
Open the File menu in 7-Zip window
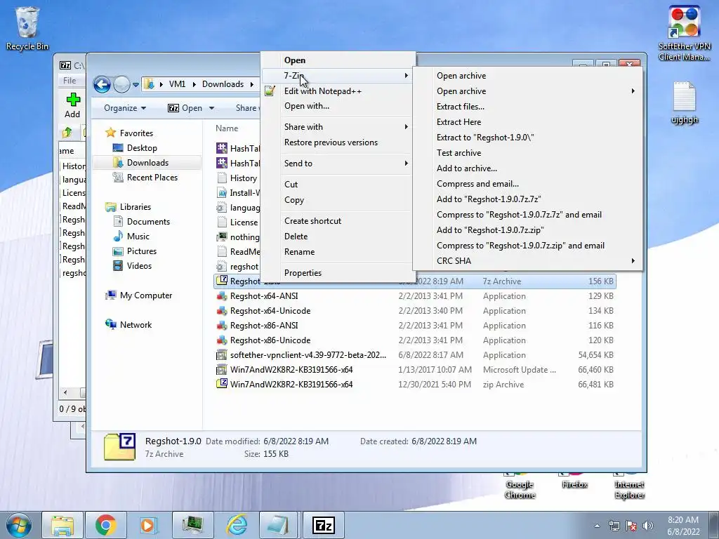click(x=70, y=81)
